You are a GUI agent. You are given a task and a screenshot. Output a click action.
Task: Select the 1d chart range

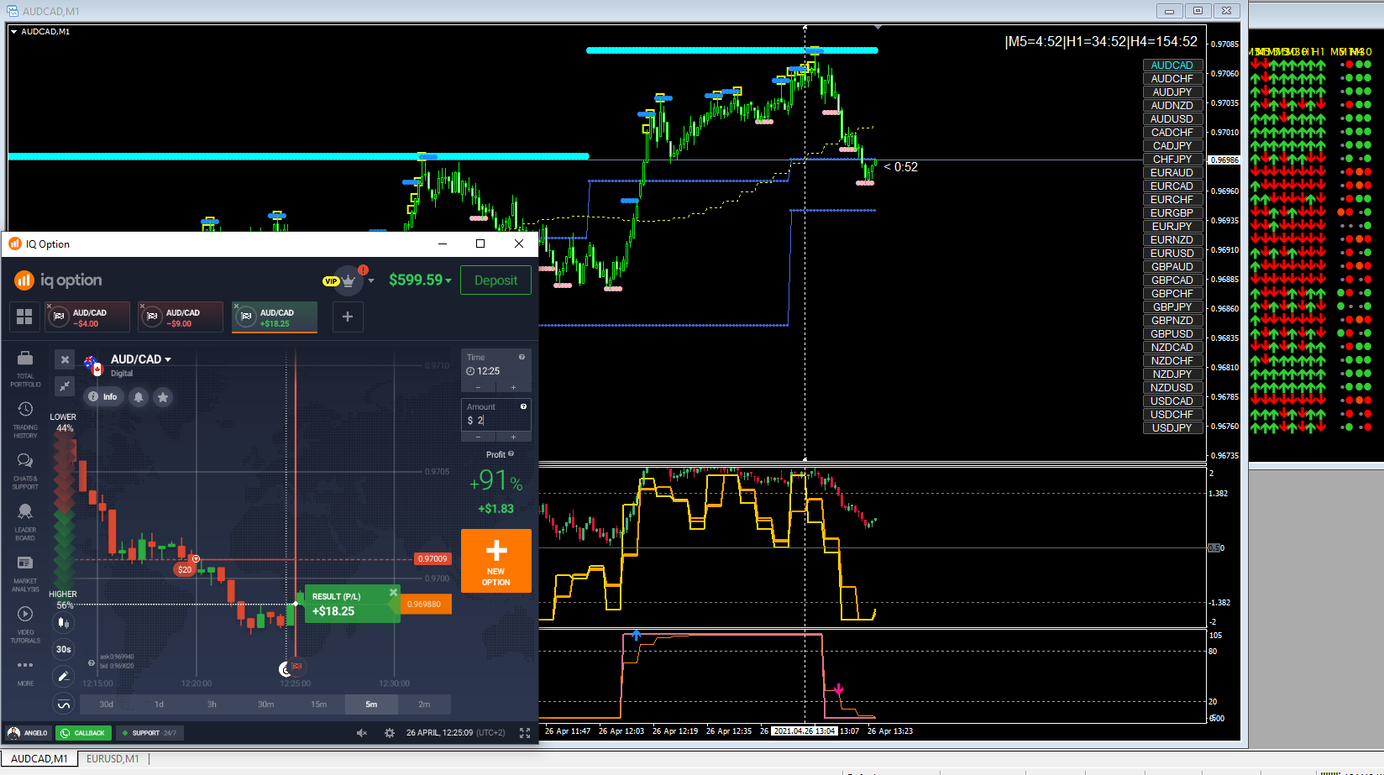click(160, 704)
